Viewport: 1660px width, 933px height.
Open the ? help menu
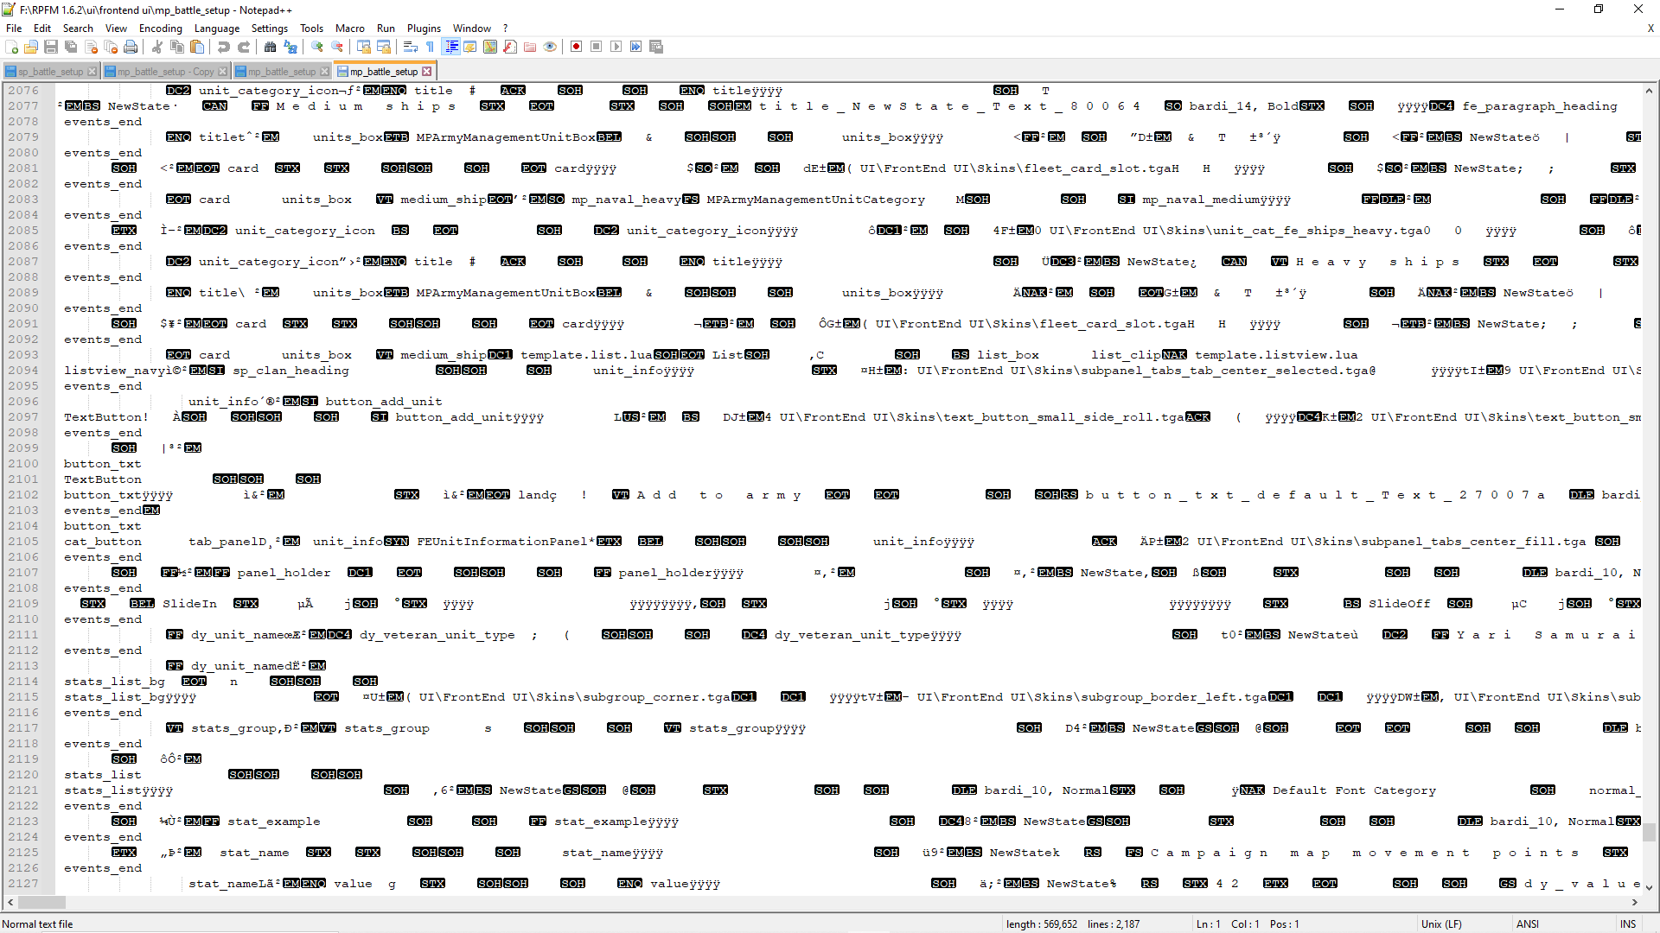(x=506, y=29)
